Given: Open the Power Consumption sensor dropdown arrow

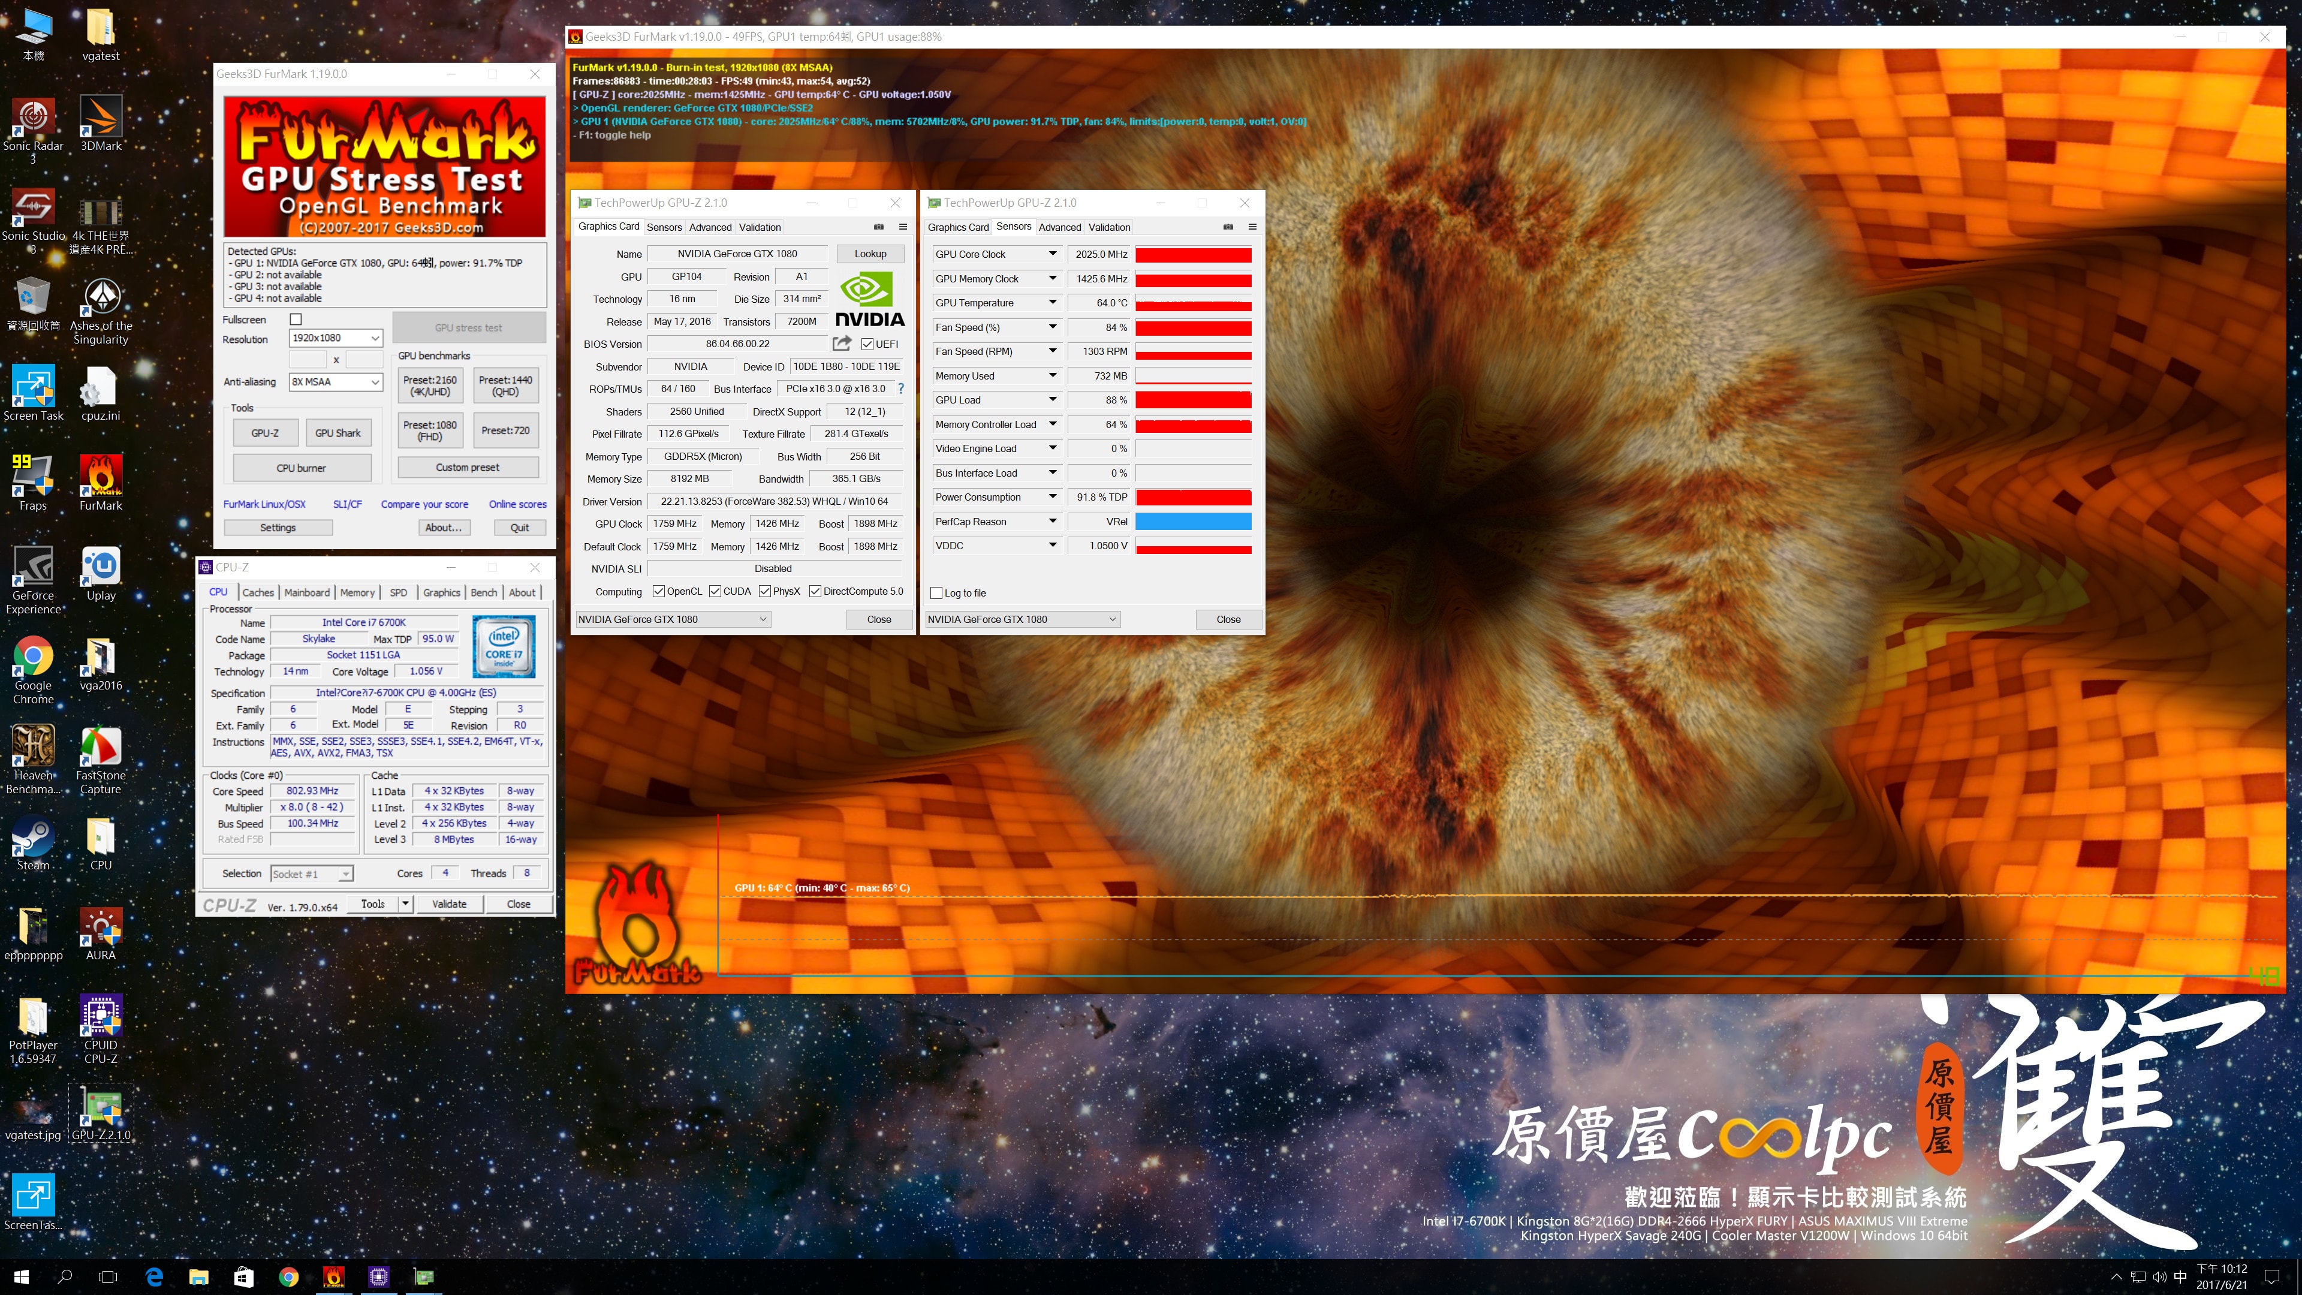Looking at the screenshot, I should click(x=1053, y=497).
